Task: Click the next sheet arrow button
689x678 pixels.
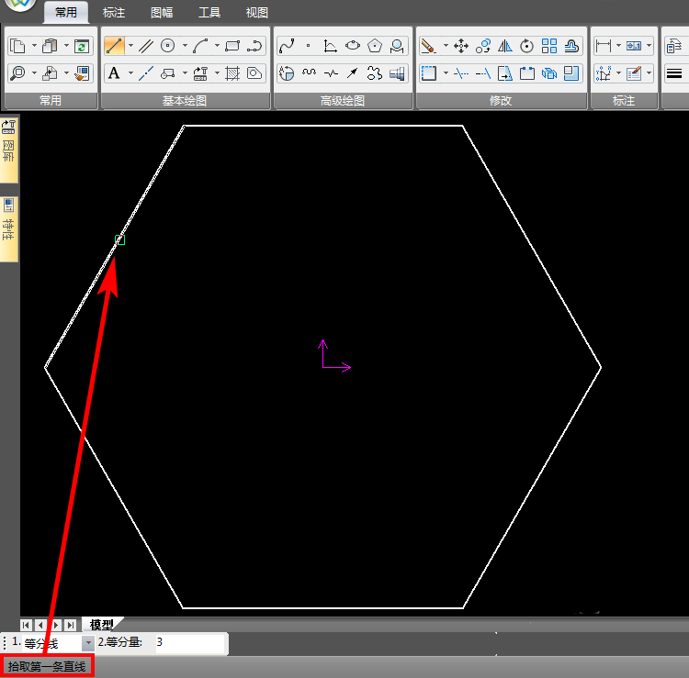Action: [x=56, y=625]
